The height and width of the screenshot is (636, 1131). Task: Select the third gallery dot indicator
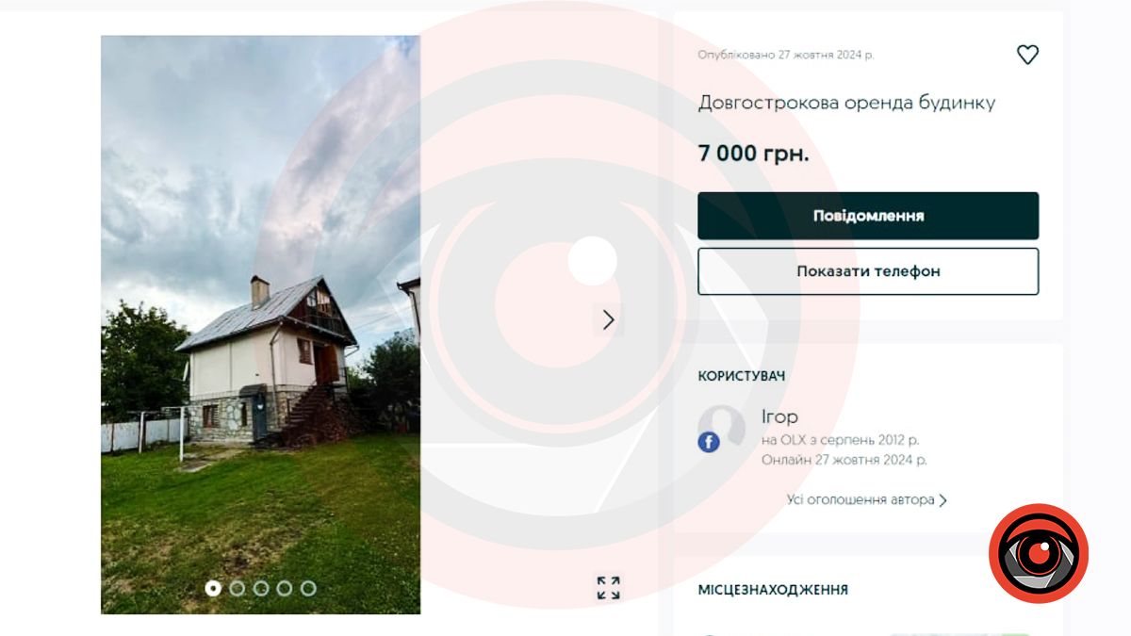261,588
